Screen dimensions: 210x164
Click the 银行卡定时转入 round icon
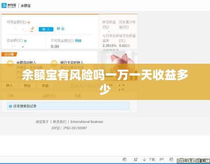[54, 63]
